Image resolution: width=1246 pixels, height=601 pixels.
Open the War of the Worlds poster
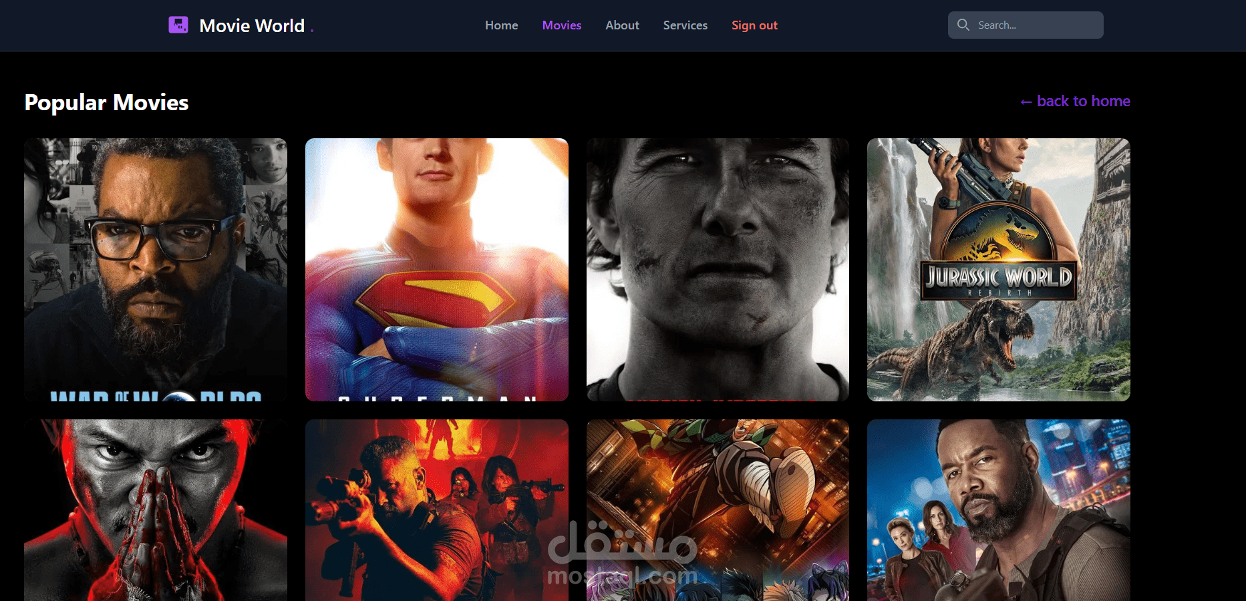(x=156, y=270)
